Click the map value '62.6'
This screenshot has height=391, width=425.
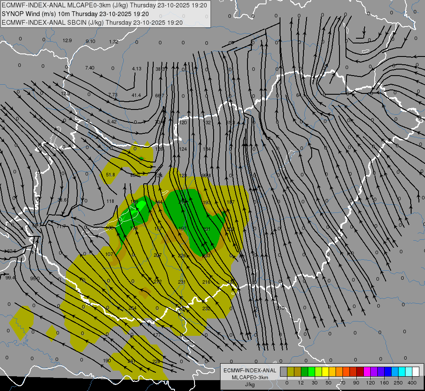11,251
